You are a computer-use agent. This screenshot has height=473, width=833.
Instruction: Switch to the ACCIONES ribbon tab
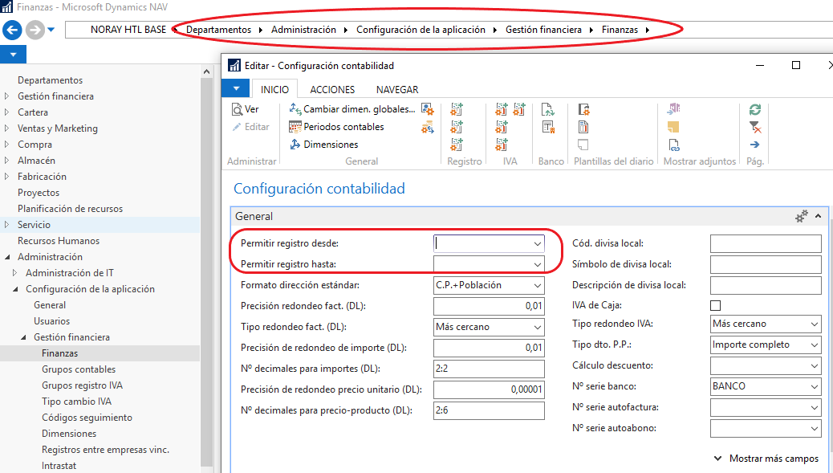332,89
